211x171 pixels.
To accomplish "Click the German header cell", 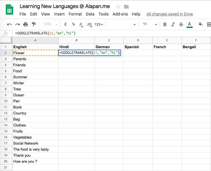I will [109, 47].
